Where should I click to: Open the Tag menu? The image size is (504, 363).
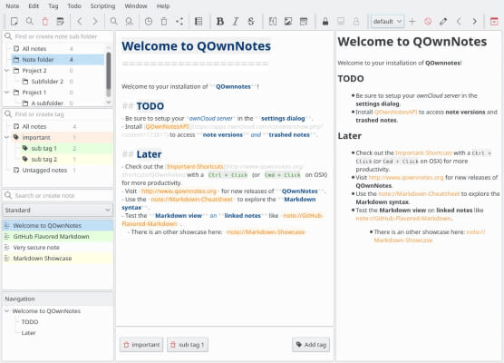(x=53, y=6)
